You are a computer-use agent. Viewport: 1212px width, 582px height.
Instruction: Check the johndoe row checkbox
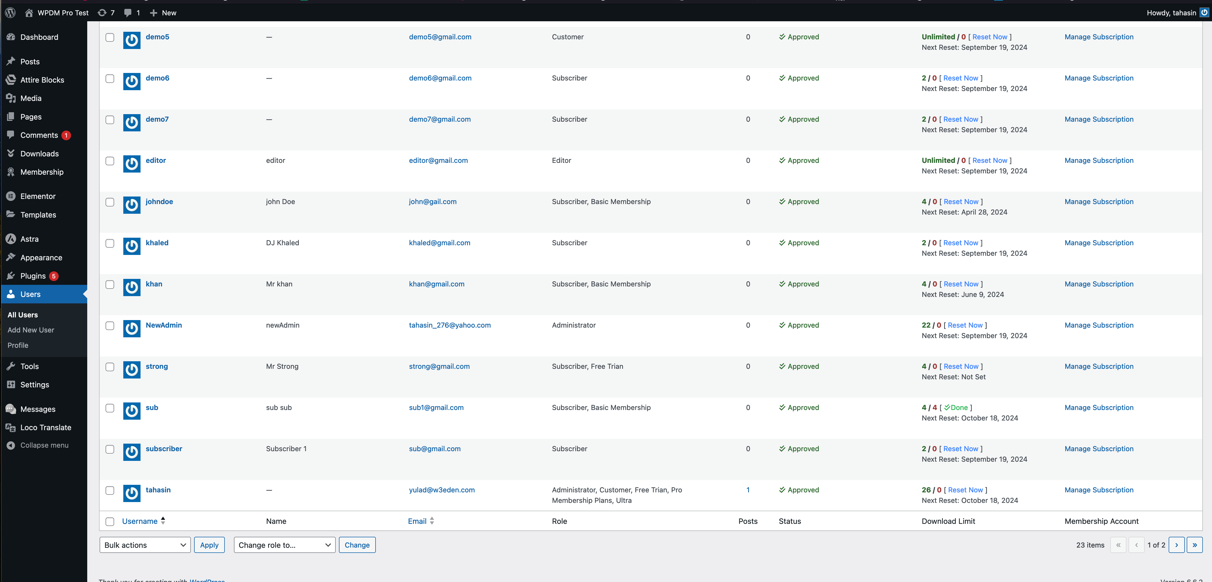tap(110, 202)
